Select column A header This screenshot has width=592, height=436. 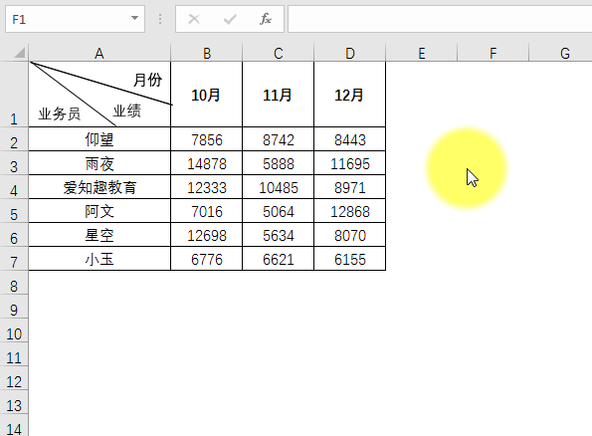(99, 53)
